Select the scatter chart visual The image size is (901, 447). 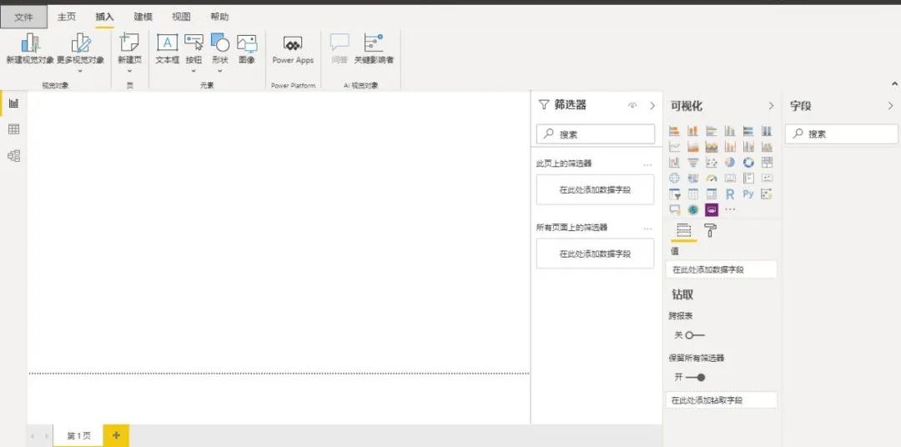point(712,163)
